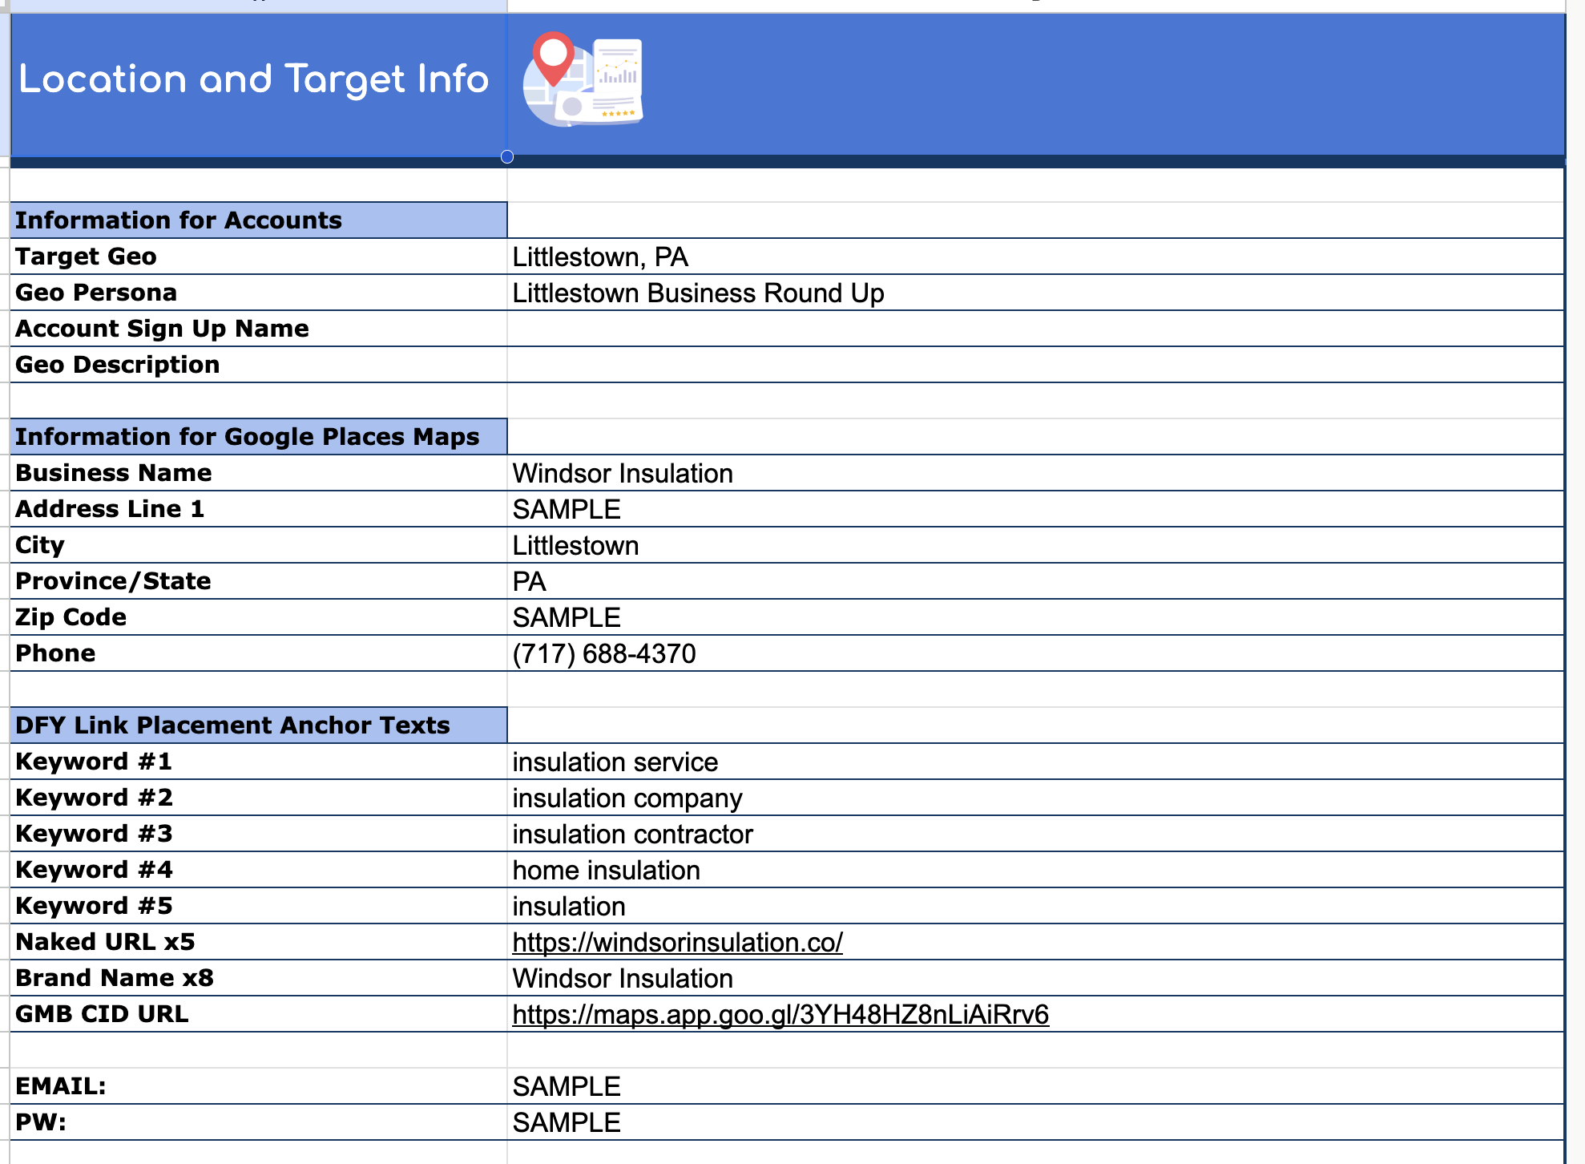Select the Target Geo value Littlestown, PA

tap(600, 257)
